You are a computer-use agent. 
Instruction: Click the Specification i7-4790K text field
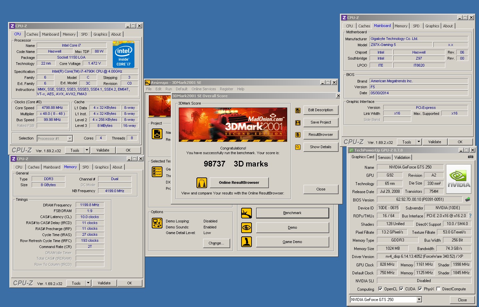pyautogui.click(x=87, y=71)
